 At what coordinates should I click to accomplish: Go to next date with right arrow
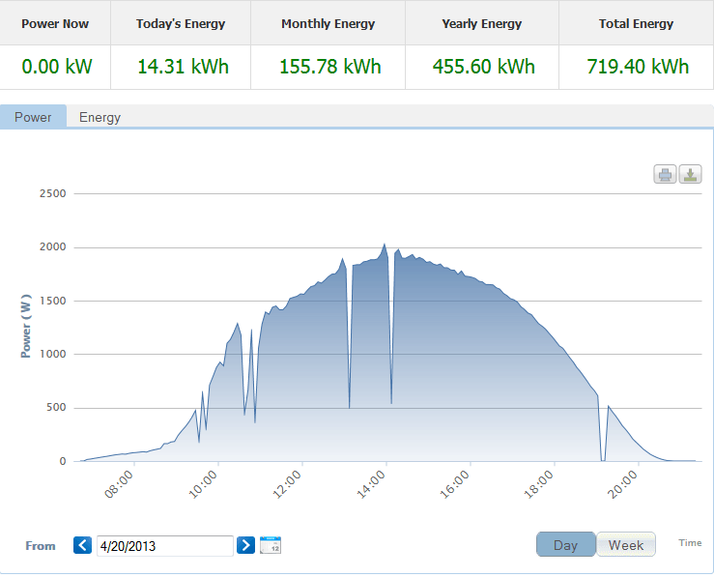click(x=246, y=545)
